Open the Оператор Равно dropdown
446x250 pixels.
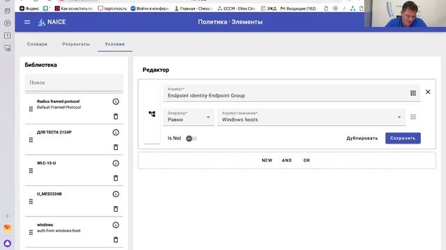[189, 117]
